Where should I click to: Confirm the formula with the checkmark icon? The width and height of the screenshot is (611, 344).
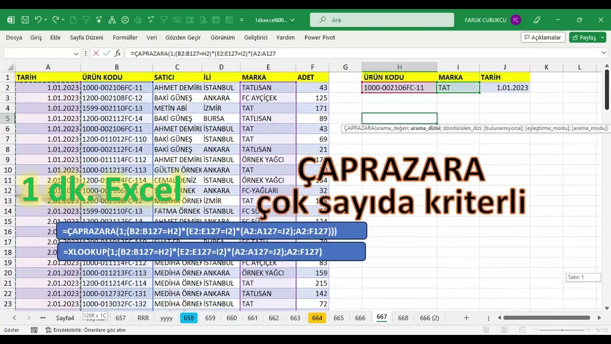(106, 54)
